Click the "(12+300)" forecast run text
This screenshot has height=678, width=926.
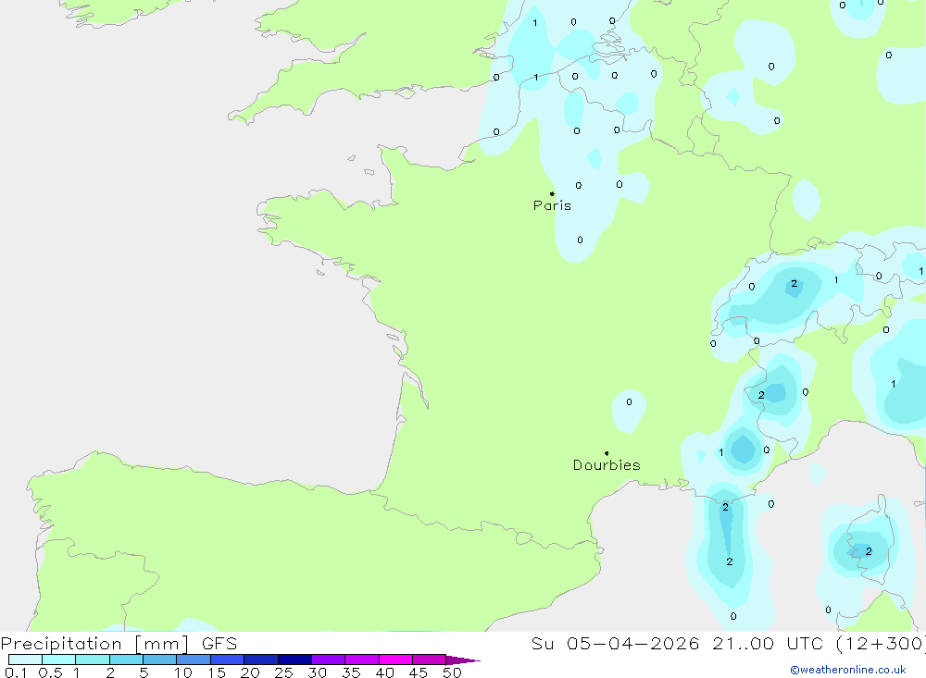(881, 644)
